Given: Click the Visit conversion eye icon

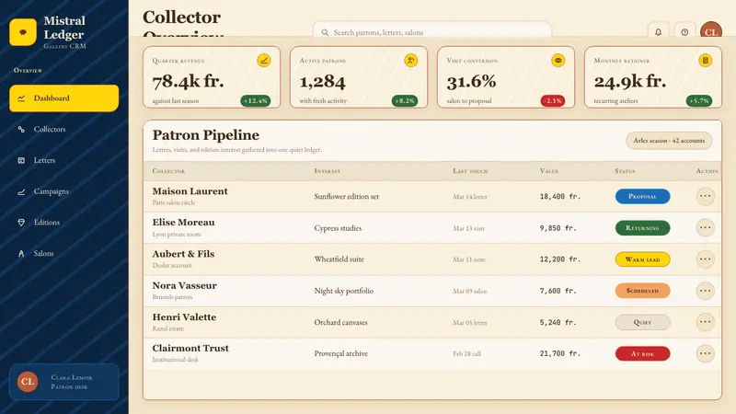Looking at the screenshot, I should pos(558,61).
